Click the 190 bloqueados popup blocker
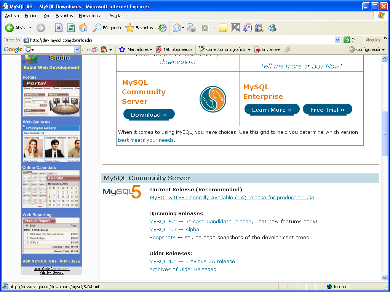The image size is (390, 292). pos(174,49)
